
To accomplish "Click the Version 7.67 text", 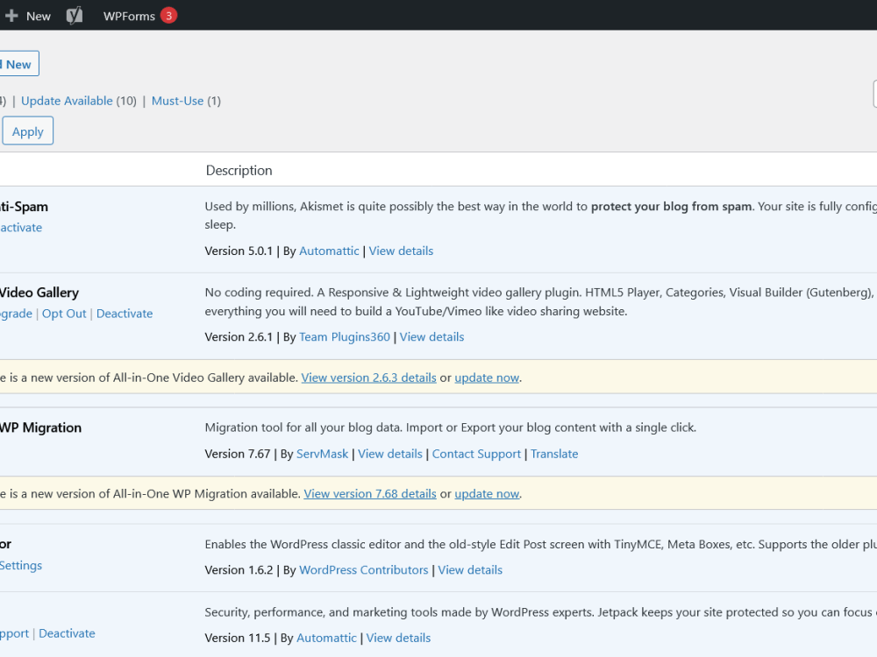I will [x=237, y=454].
